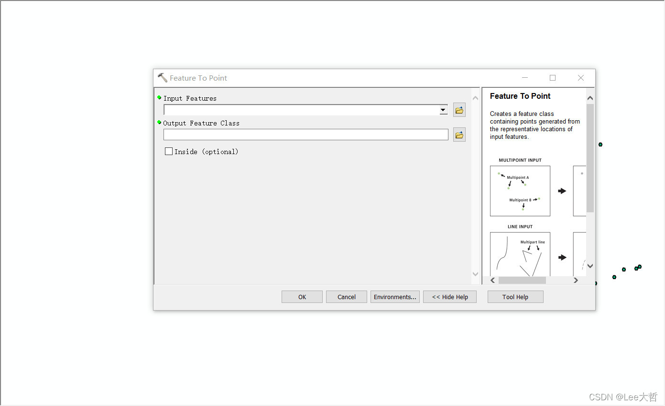Click the Multipoint Input illustration thumbnail
Screen dimensions: 665x406
(520, 191)
